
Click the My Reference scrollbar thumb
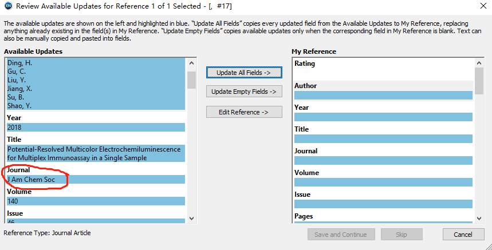pos(479,81)
